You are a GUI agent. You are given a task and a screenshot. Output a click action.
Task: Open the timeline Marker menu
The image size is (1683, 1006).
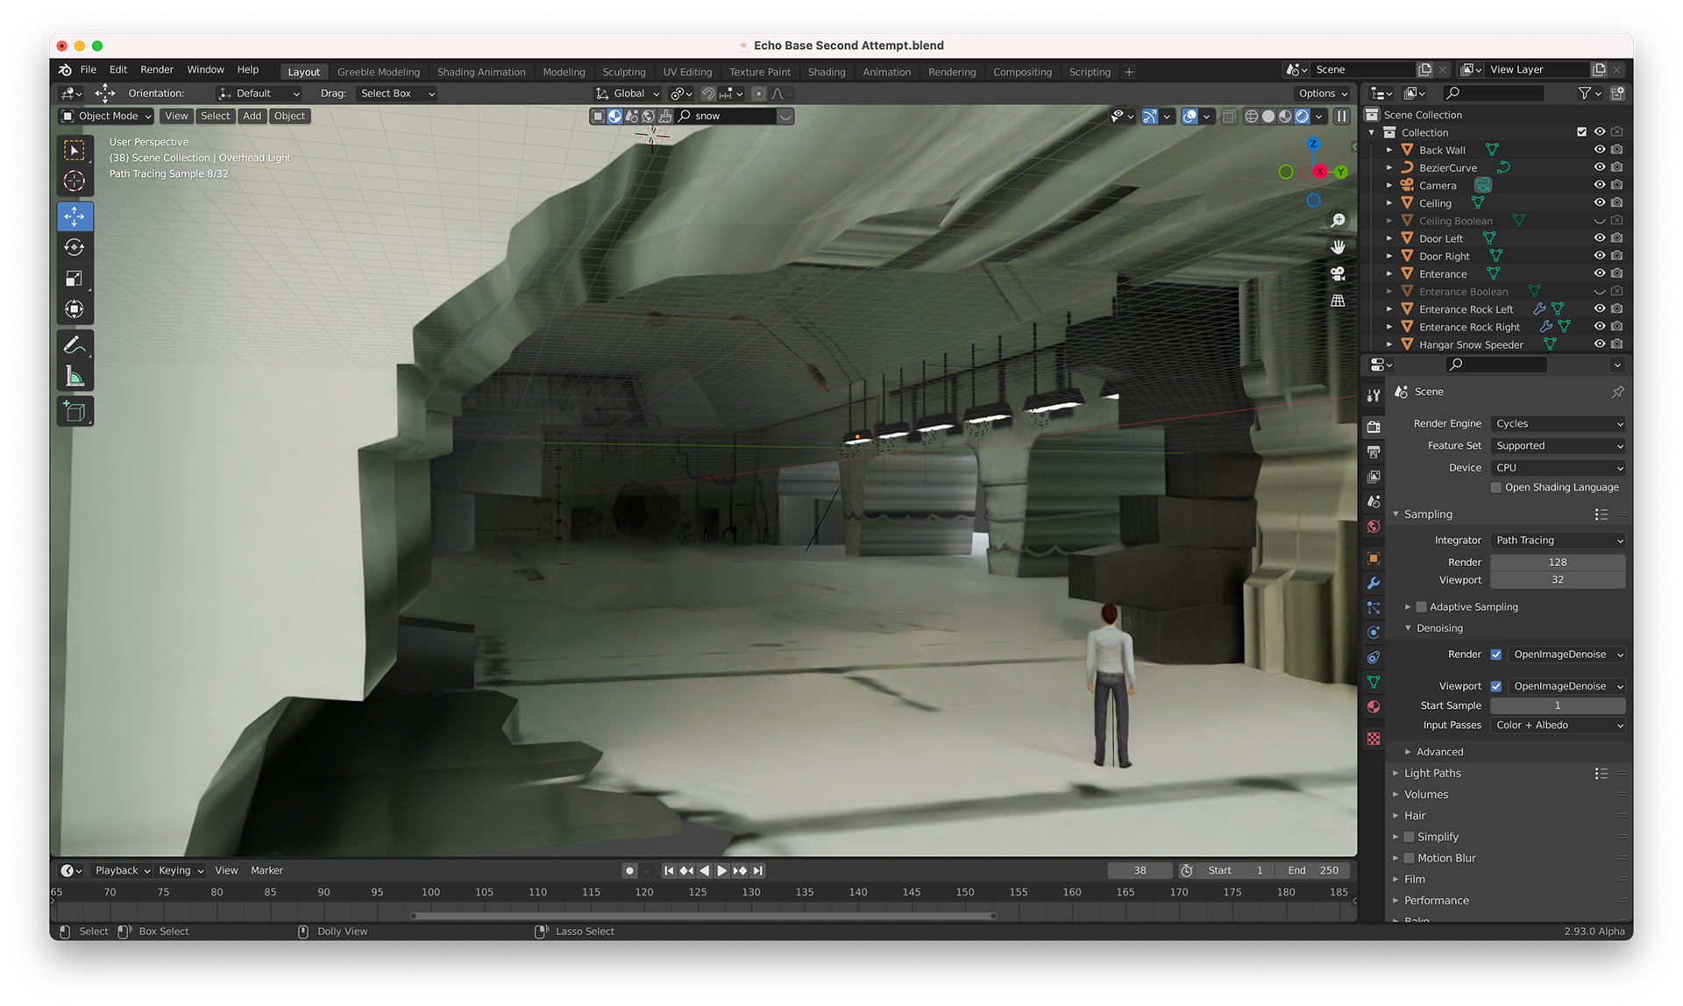point(266,870)
